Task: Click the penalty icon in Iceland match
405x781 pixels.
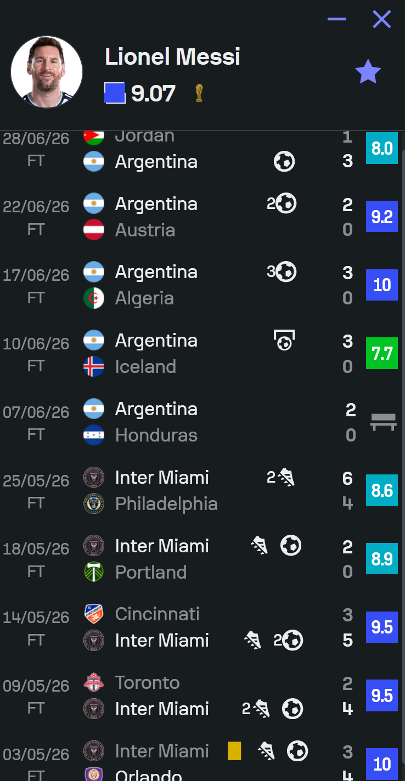Action: click(284, 340)
